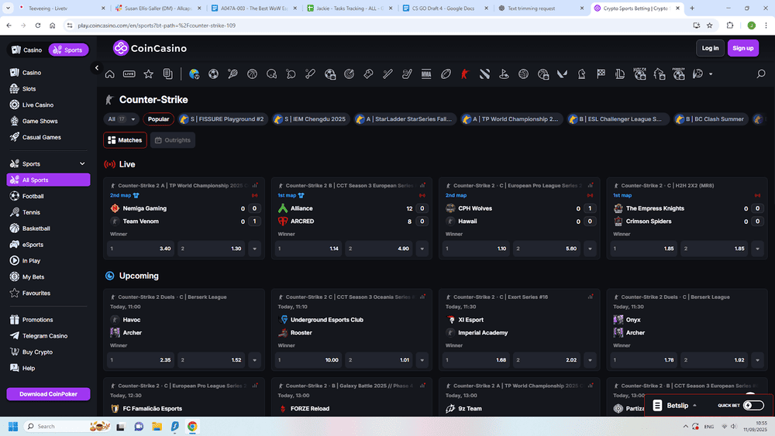Select the chess knight icon

pos(581,74)
